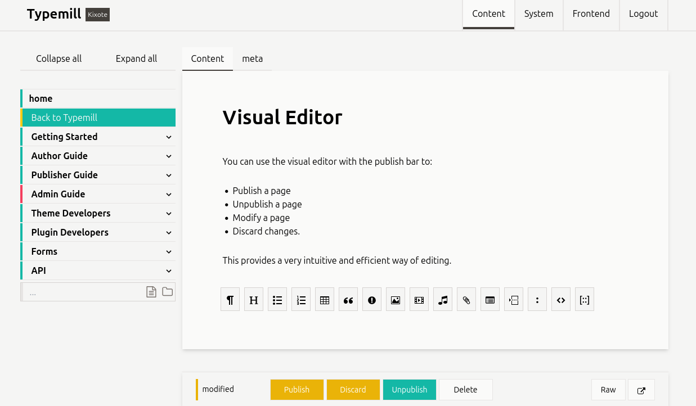This screenshot has height=406, width=696.
Task: Add a blockquote block
Action: tap(348, 300)
